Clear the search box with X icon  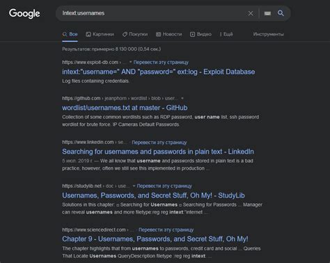click(x=251, y=13)
